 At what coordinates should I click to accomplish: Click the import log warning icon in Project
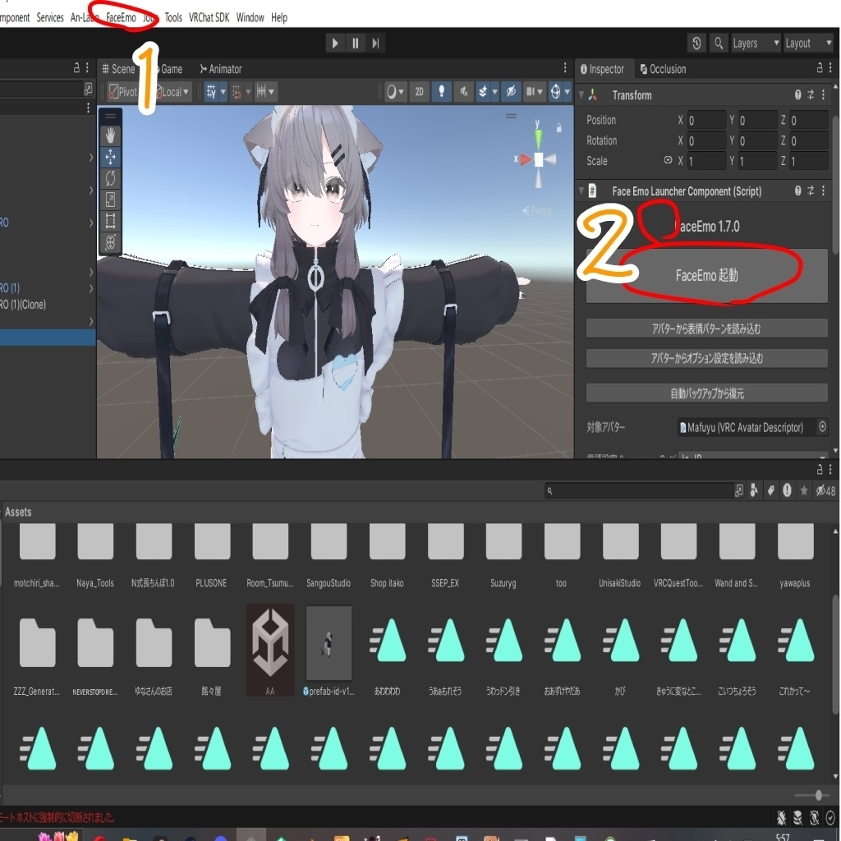[787, 490]
